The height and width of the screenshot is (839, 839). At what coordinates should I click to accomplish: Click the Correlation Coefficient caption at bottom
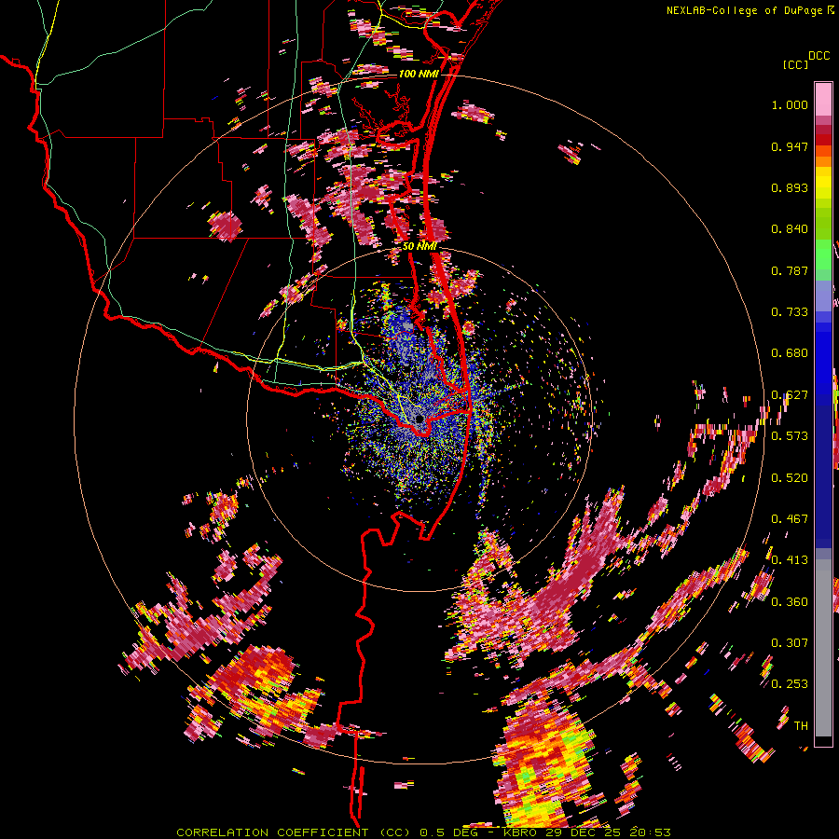click(423, 832)
